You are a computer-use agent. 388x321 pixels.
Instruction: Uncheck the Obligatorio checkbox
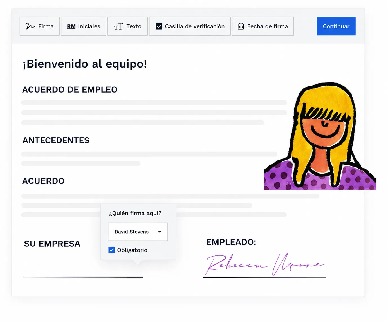click(112, 250)
